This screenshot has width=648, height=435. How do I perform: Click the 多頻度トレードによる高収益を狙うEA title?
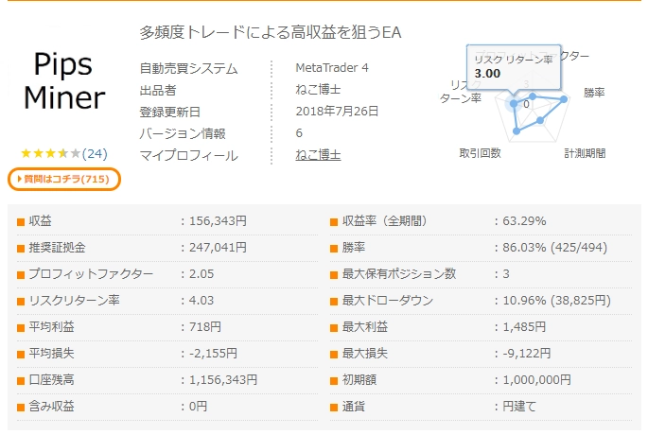(271, 33)
